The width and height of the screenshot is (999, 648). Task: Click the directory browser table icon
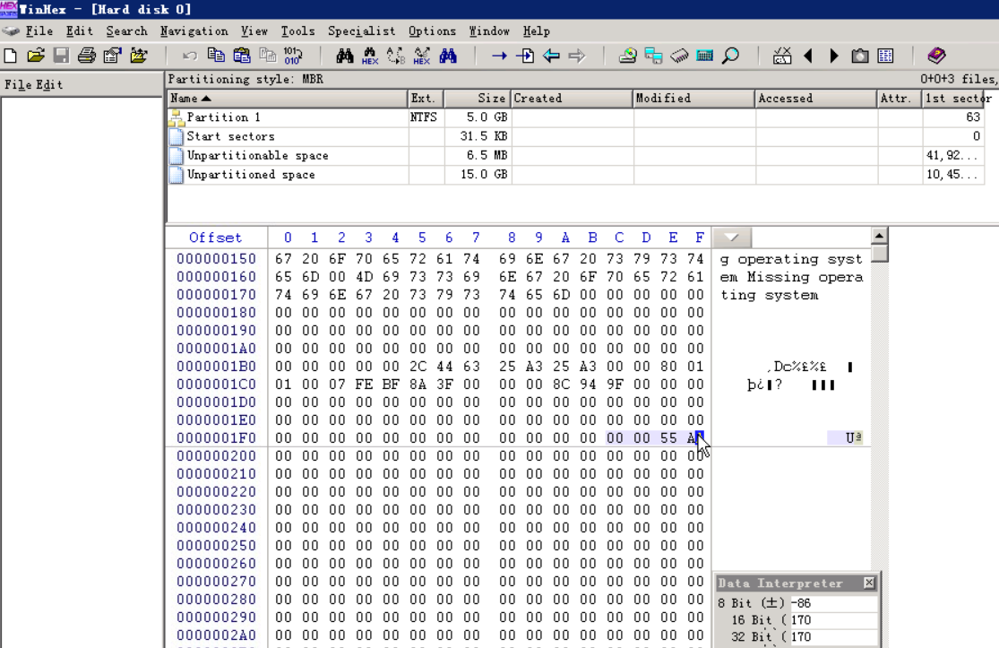coord(885,56)
